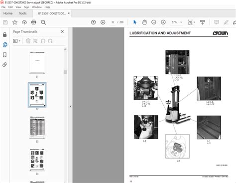Click the page number input field
The width and height of the screenshot is (236, 183).
click(x=113, y=22)
